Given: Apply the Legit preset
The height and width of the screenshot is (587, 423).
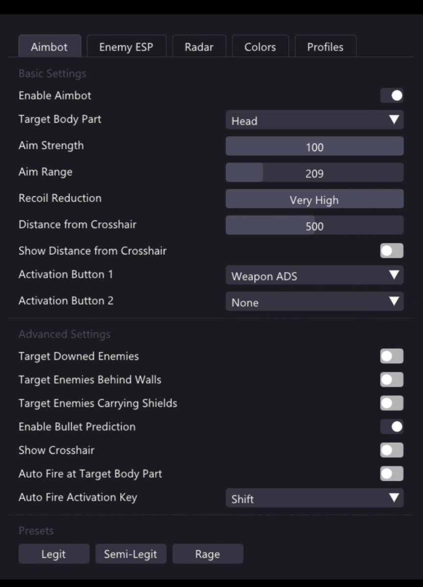Looking at the screenshot, I should tap(54, 554).
